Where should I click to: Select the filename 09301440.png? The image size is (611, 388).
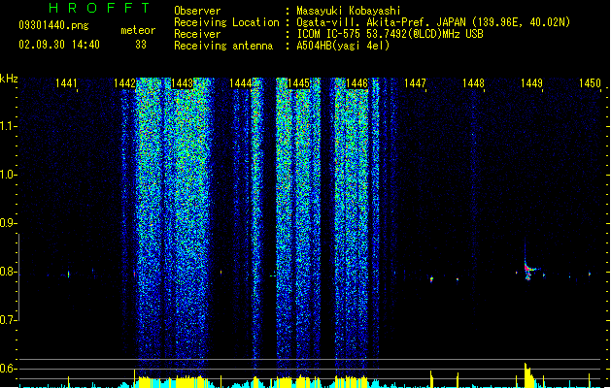point(53,26)
